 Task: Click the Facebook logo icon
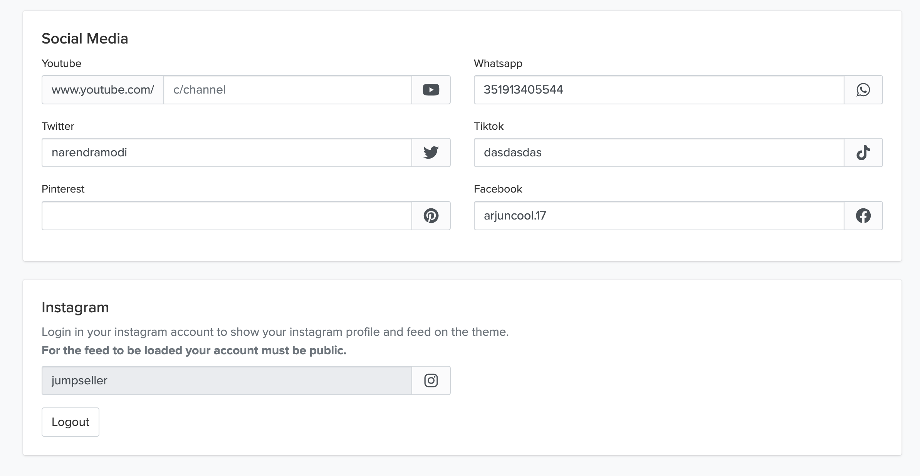[x=863, y=216]
